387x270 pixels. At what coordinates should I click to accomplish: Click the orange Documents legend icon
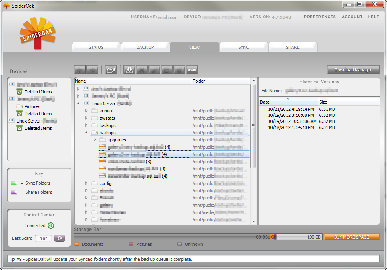pyautogui.click(x=77, y=244)
